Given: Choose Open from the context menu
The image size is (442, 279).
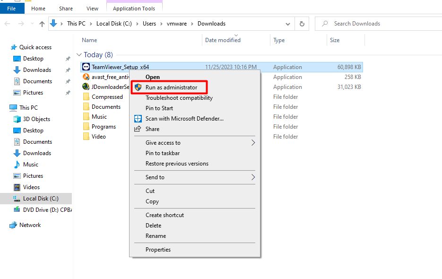Looking at the screenshot, I should pyautogui.click(x=195, y=77).
